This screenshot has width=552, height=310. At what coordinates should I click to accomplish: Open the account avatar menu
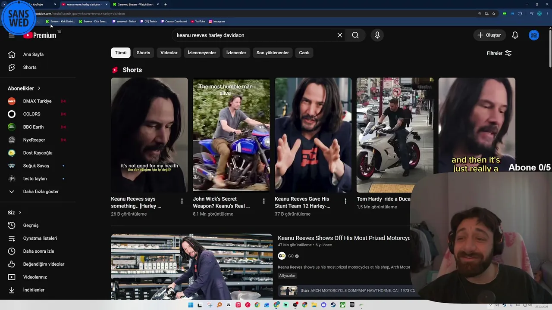(534, 35)
